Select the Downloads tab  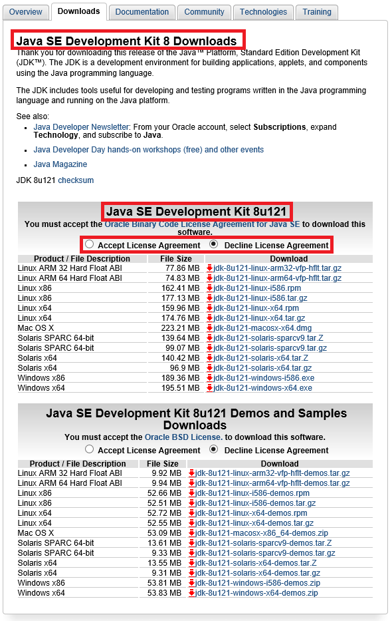point(78,11)
